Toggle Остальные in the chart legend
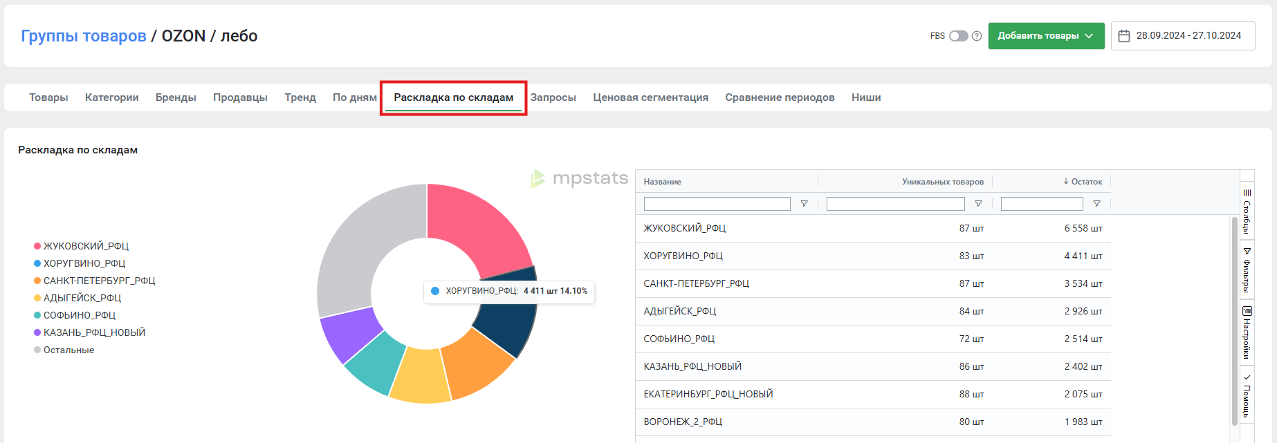Viewport: 1277px width, 443px height. pyautogui.click(x=64, y=350)
